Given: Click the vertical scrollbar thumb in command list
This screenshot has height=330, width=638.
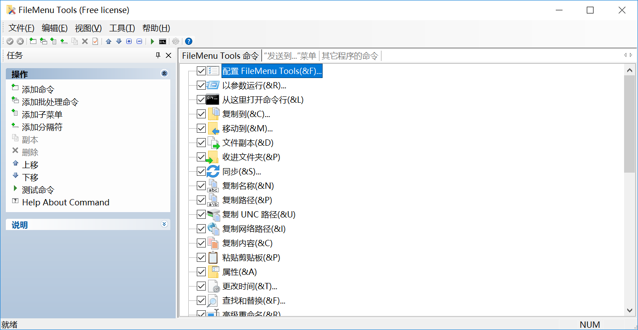Looking at the screenshot, I should (x=629, y=124).
